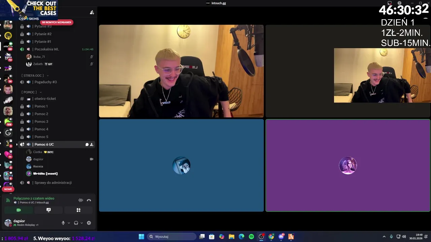The height and width of the screenshot is (242, 431).
Task: Invite people to Pomoc 6 UC
Action: coord(92,145)
